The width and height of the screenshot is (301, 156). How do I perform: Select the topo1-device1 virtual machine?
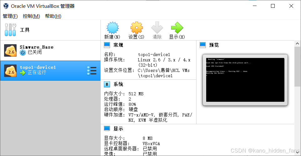50,71
